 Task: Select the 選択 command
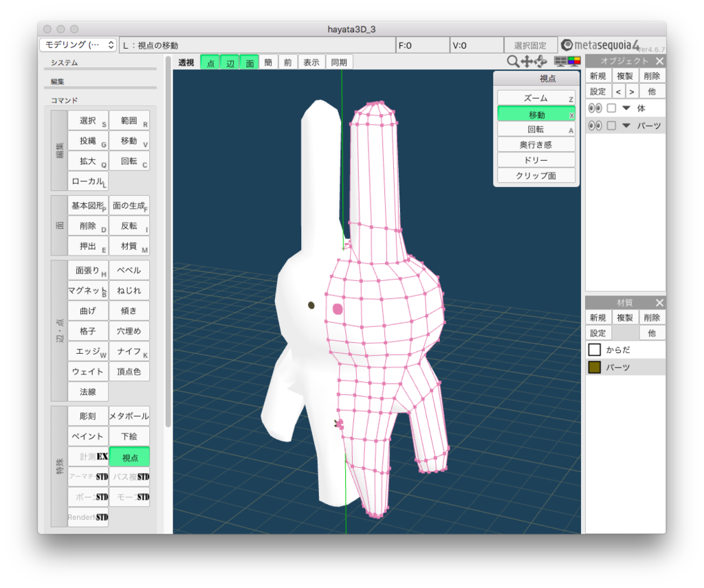pos(88,121)
